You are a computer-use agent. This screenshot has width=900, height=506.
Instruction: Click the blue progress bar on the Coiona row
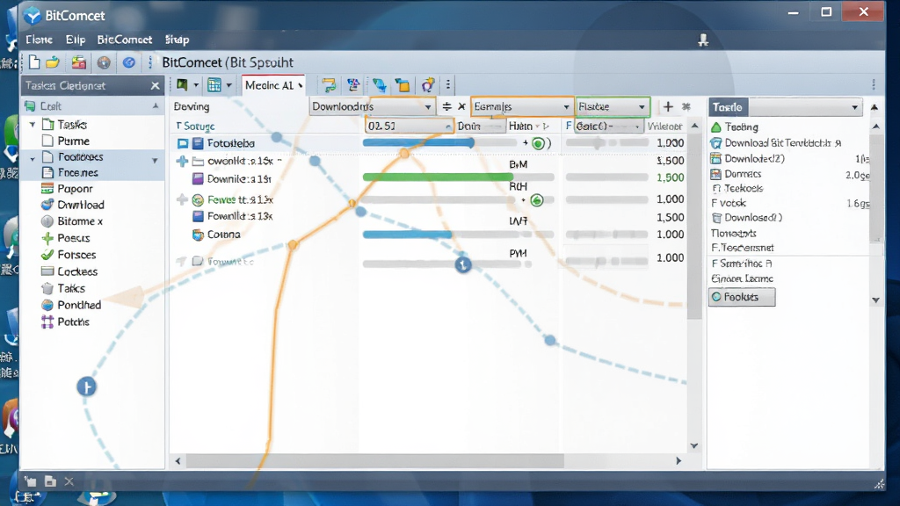[x=408, y=234]
